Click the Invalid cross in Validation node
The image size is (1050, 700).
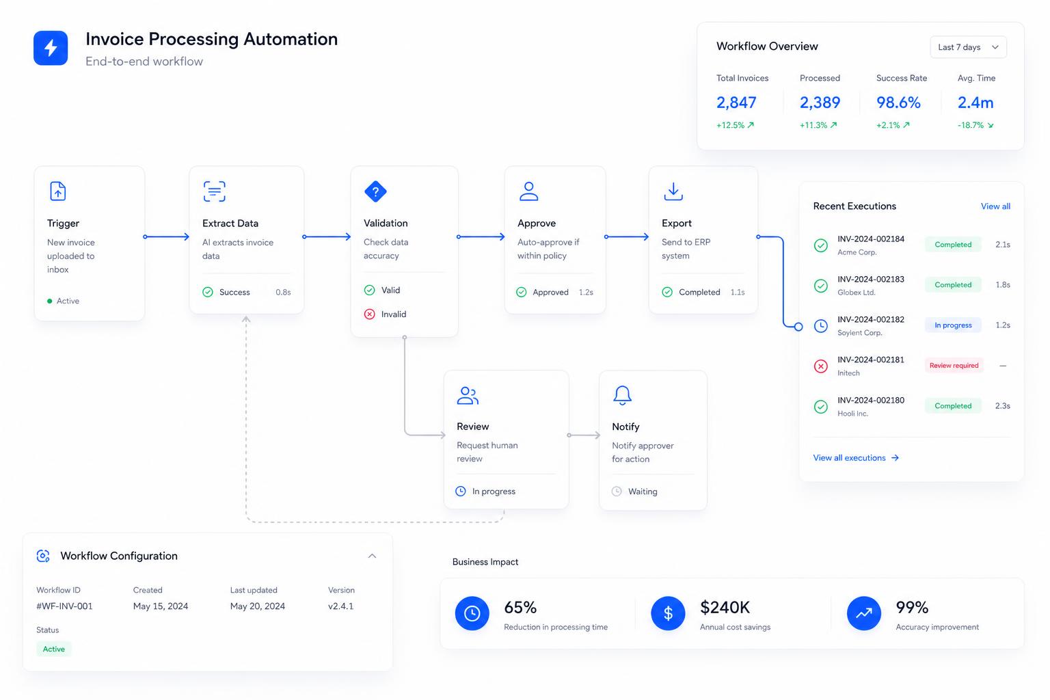[370, 314]
